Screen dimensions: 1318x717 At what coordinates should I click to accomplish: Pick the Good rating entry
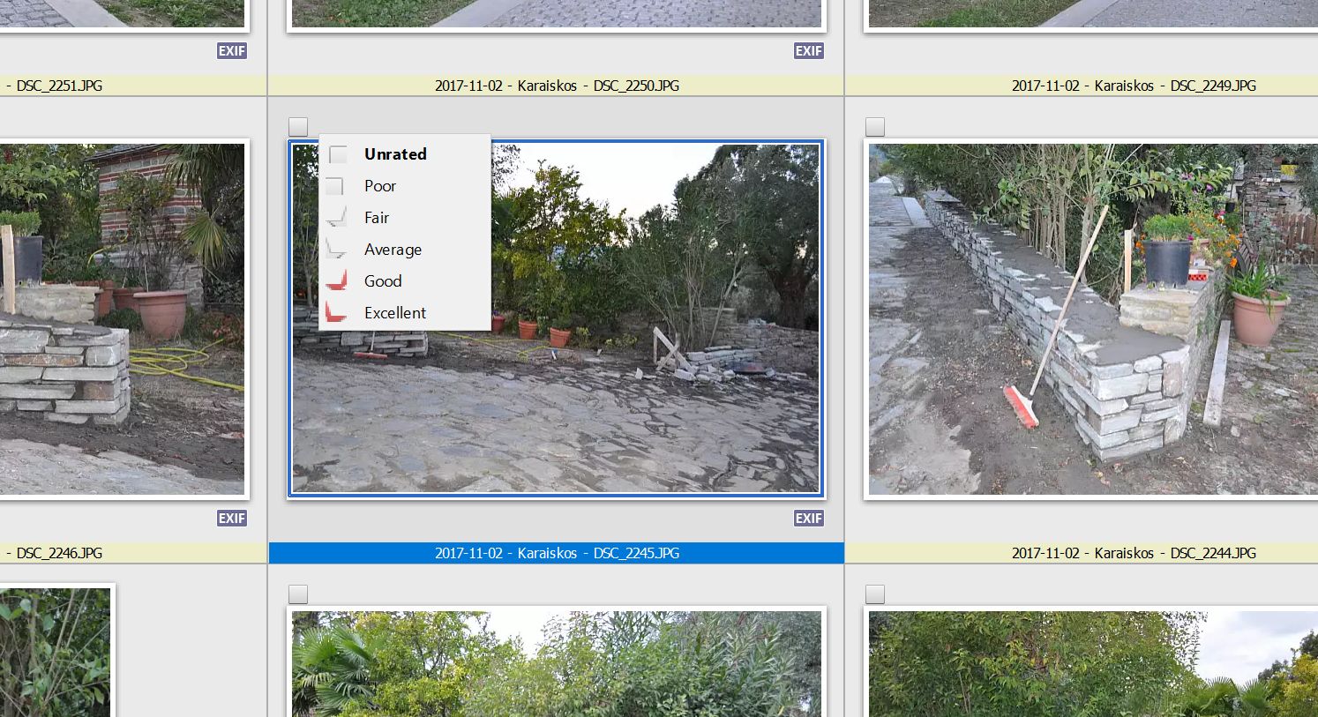[405, 281]
